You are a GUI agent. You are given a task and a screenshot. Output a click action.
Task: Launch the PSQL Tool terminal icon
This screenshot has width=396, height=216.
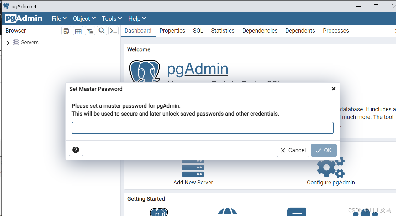tap(114, 31)
